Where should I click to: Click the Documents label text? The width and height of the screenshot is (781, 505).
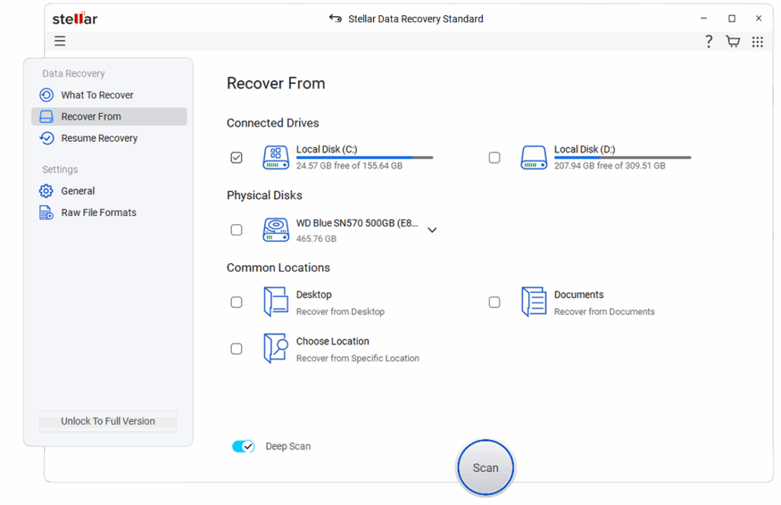click(x=579, y=294)
